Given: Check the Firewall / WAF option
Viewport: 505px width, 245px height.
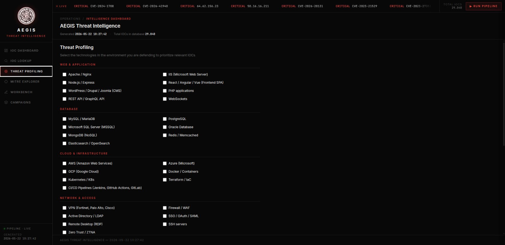Looking at the screenshot, I should point(164,208).
